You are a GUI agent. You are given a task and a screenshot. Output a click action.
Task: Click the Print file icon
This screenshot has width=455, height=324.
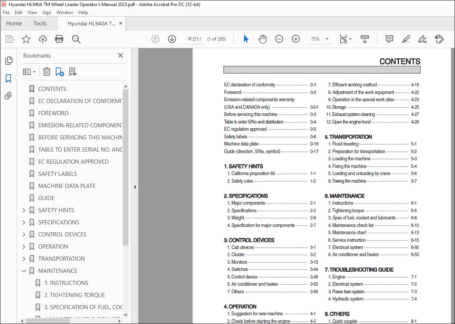[59, 39]
